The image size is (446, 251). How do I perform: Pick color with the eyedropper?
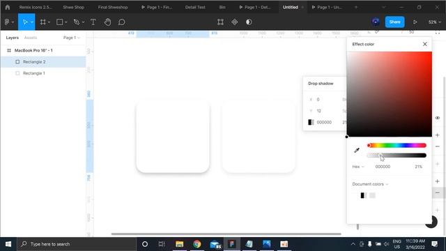[357, 151]
